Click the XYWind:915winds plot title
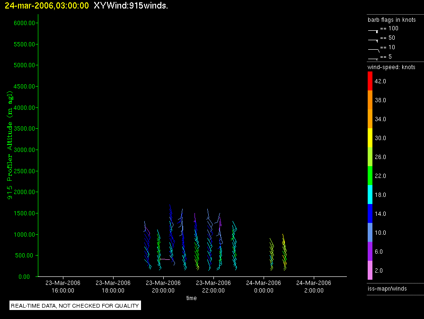 (131, 6)
